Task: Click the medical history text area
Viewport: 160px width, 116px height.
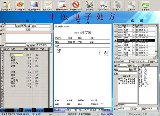Action: pos(28,38)
